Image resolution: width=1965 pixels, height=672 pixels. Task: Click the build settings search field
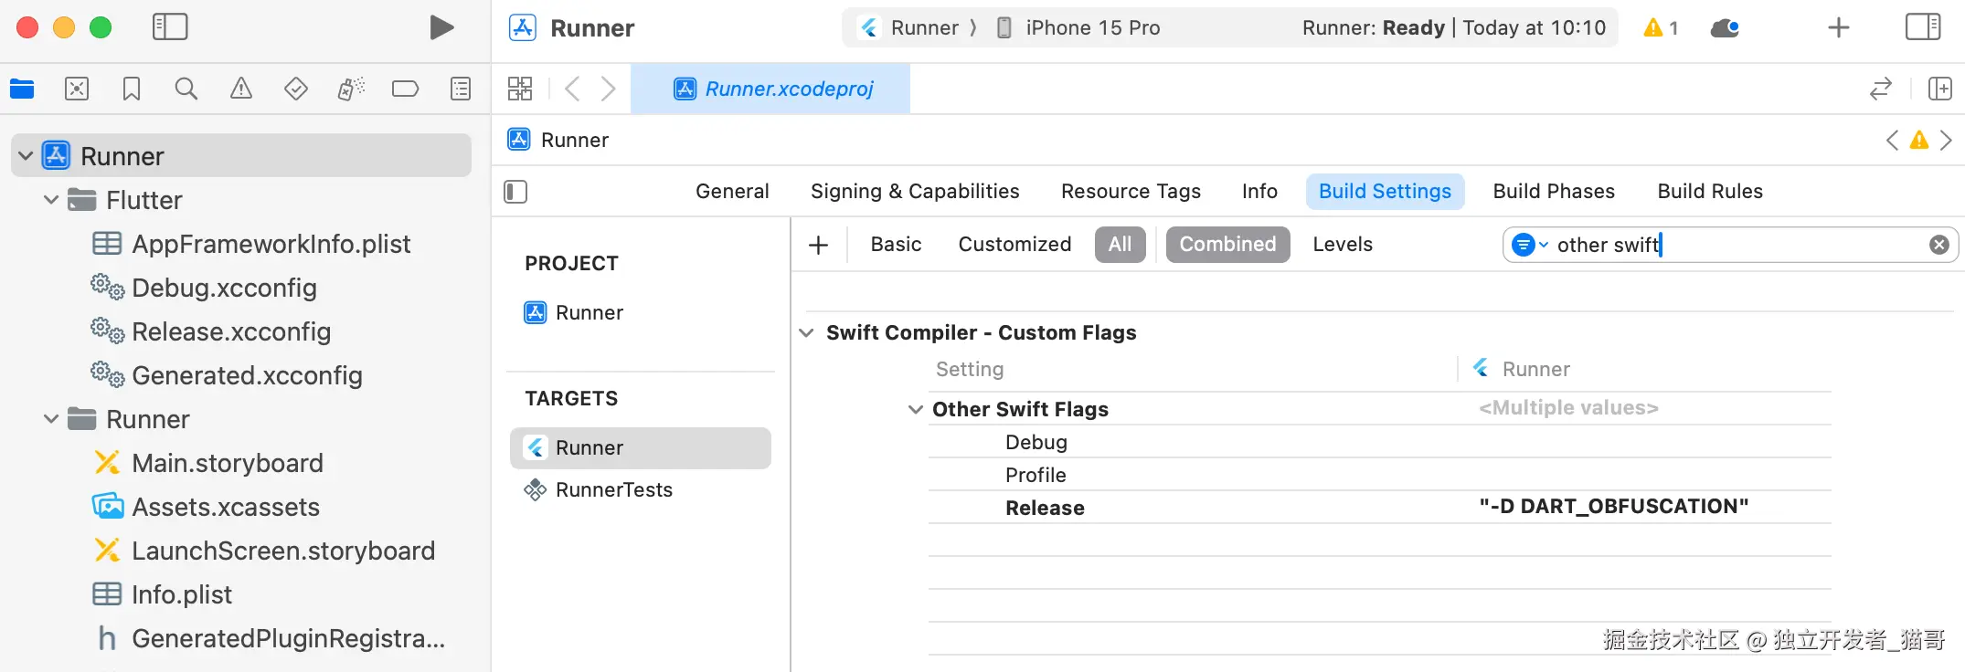1737,245
